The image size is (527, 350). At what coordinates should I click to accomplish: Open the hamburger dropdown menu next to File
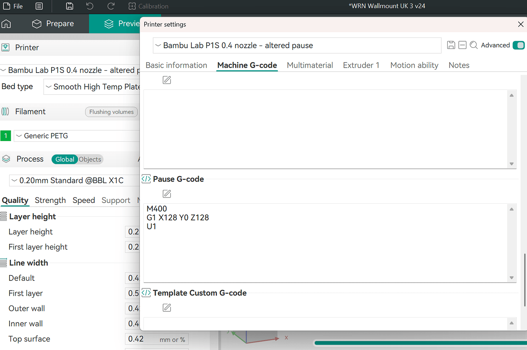point(39,6)
